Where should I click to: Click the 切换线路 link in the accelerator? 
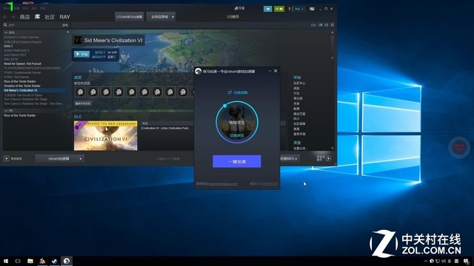(238, 92)
